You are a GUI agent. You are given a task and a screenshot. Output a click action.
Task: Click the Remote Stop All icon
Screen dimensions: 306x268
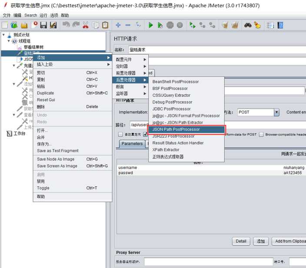pyautogui.click(x=202, y=25)
